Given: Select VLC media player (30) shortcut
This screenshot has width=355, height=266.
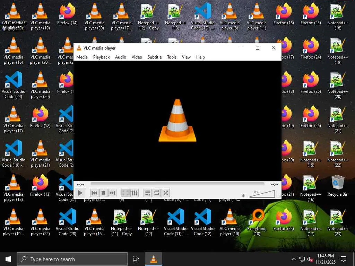Looking at the screenshot, I should (x=94, y=17).
